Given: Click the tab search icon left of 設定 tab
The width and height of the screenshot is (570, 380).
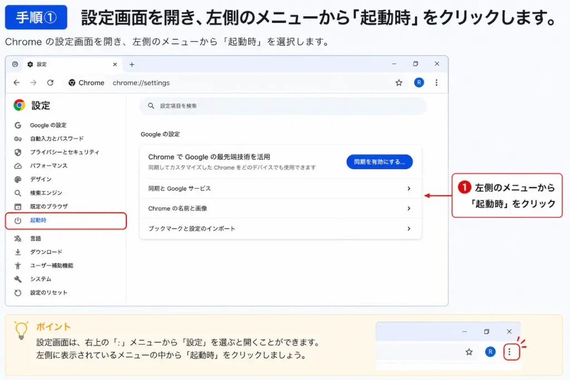Looking at the screenshot, I should tap(15, 65).
